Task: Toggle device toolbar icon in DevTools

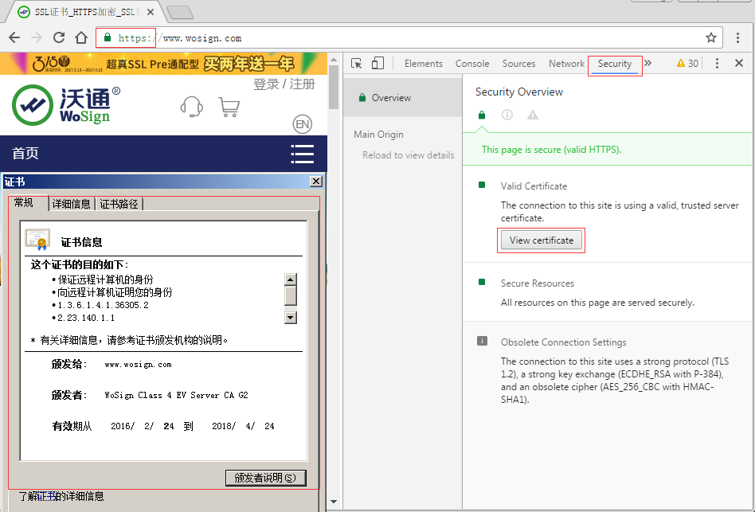Action: 377,64
